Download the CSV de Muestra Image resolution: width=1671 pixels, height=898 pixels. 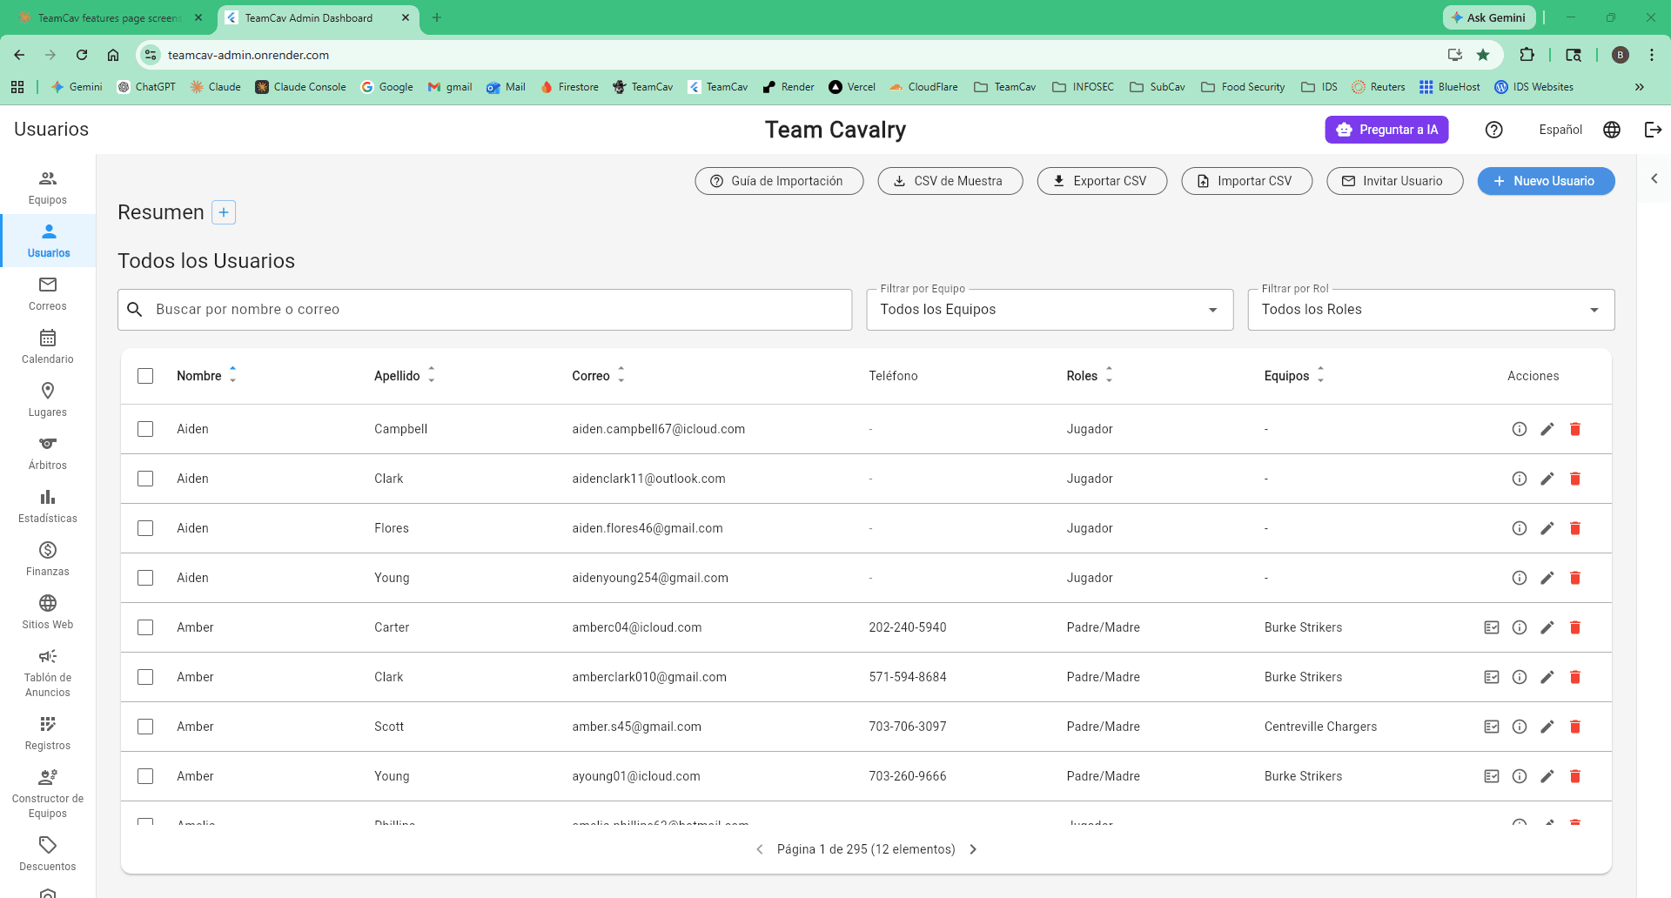tap(950, 181)
